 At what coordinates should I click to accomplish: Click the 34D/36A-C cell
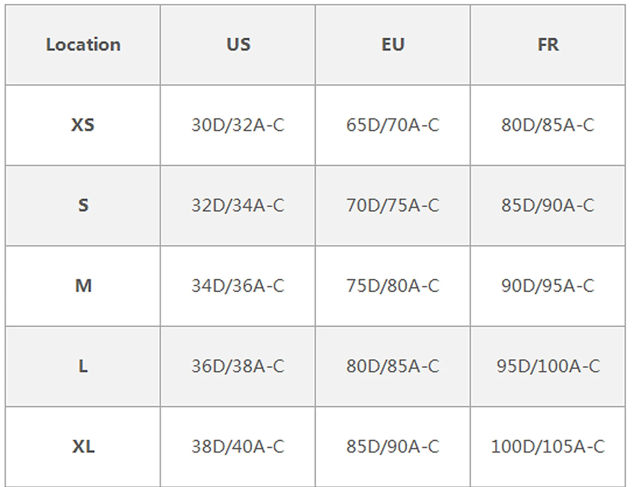click(x=238, y=286)
